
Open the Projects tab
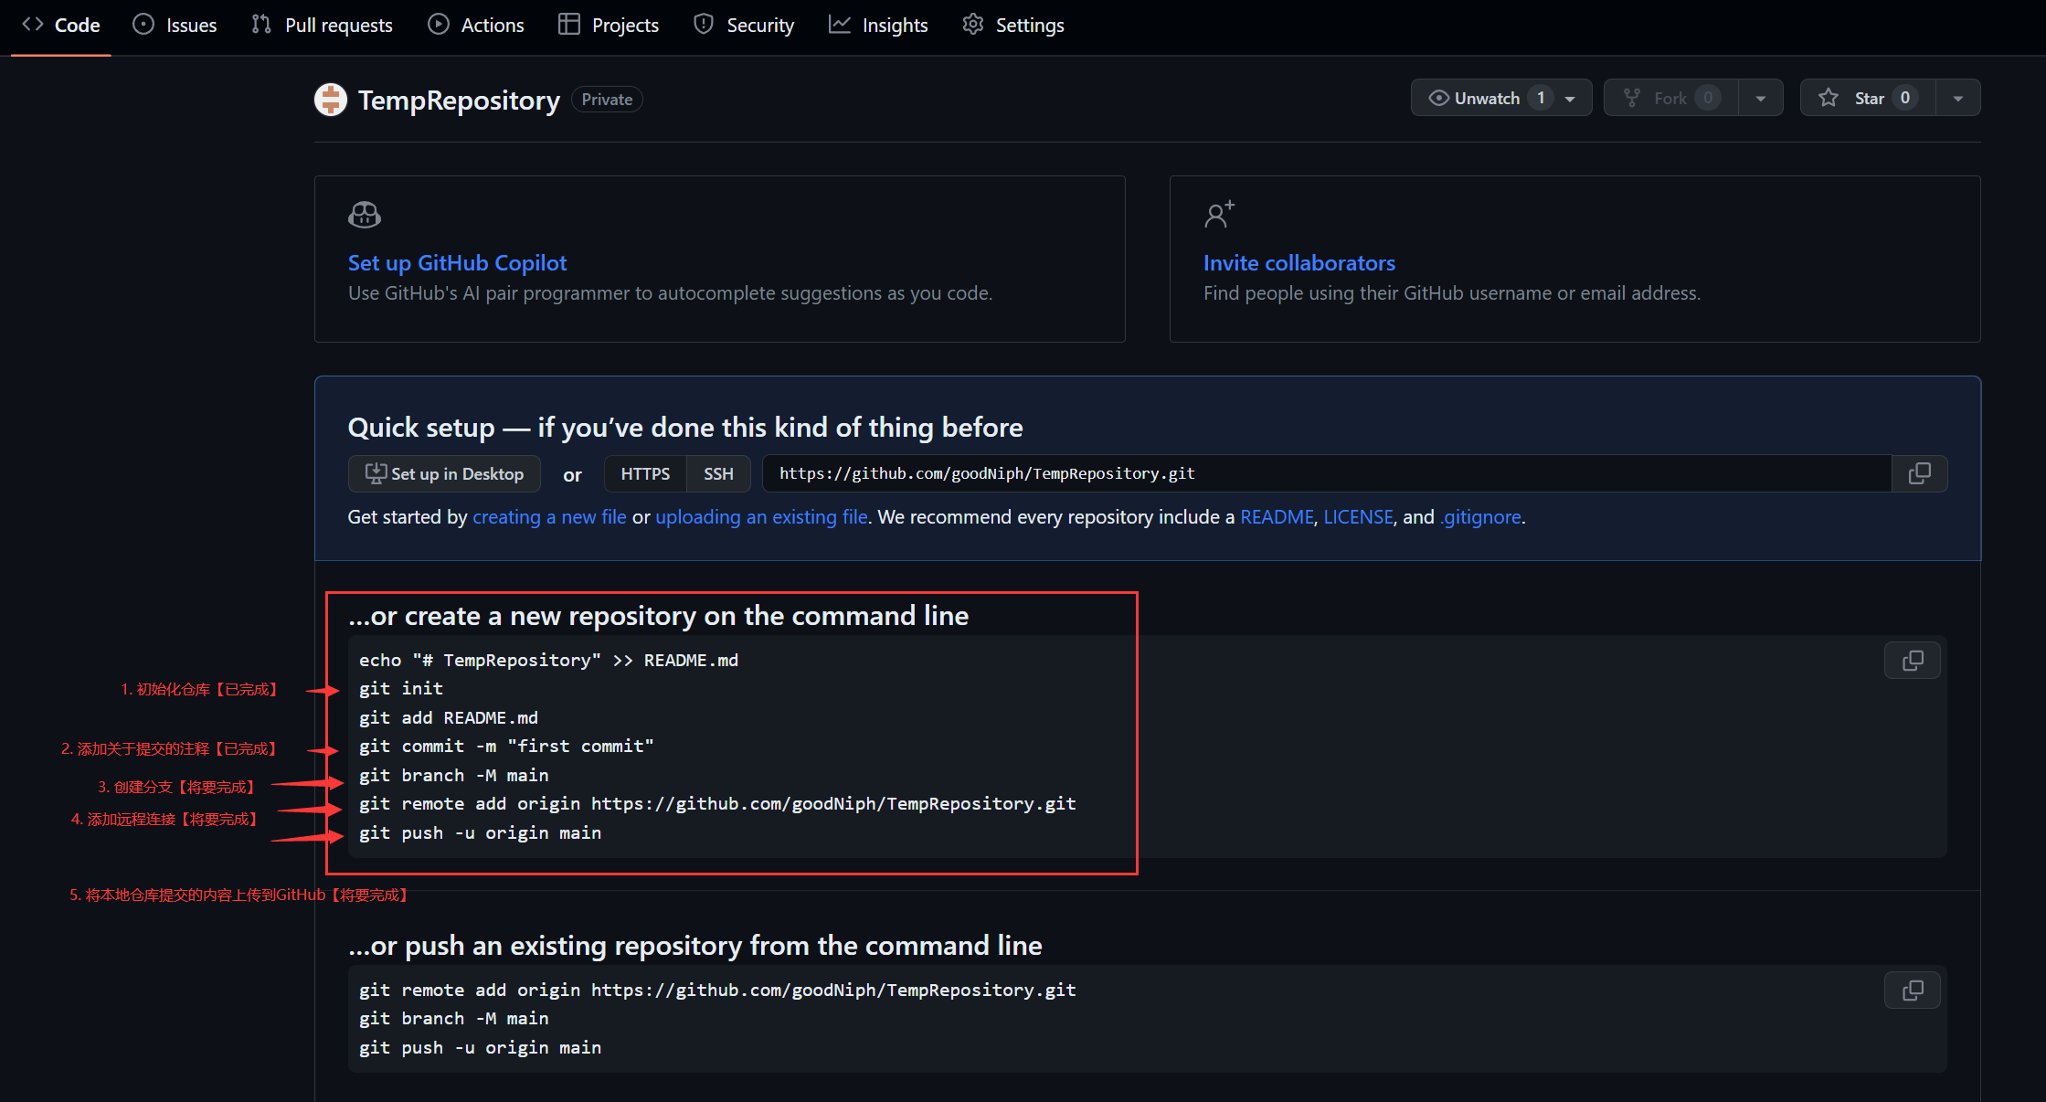click(x=609, y=26)
